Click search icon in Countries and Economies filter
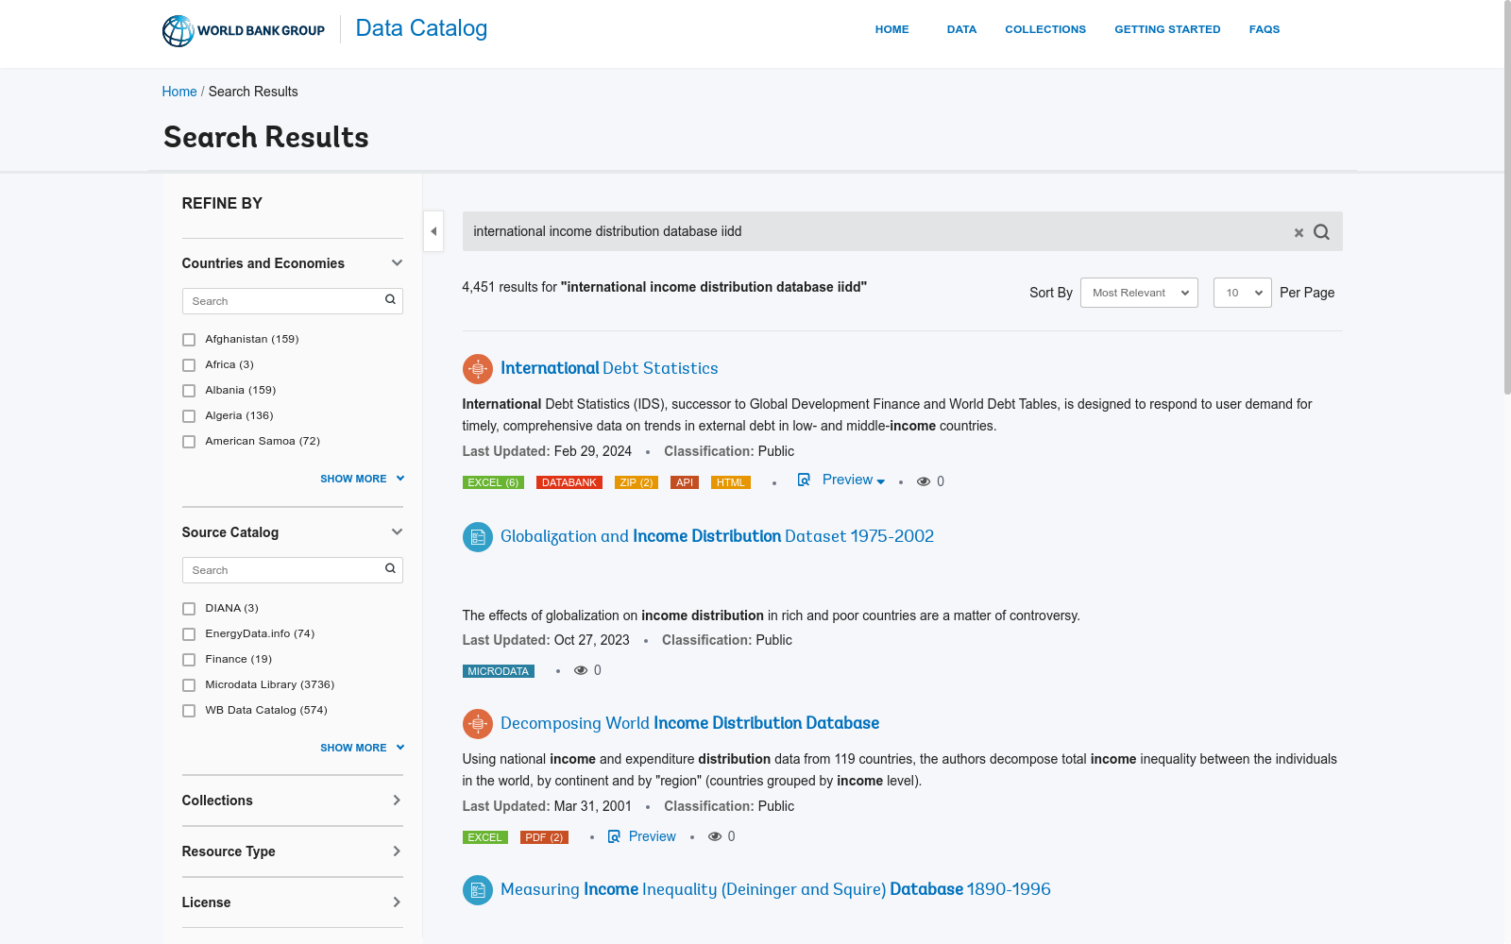This screenshot has width=1511, height=944. point(390,300)
